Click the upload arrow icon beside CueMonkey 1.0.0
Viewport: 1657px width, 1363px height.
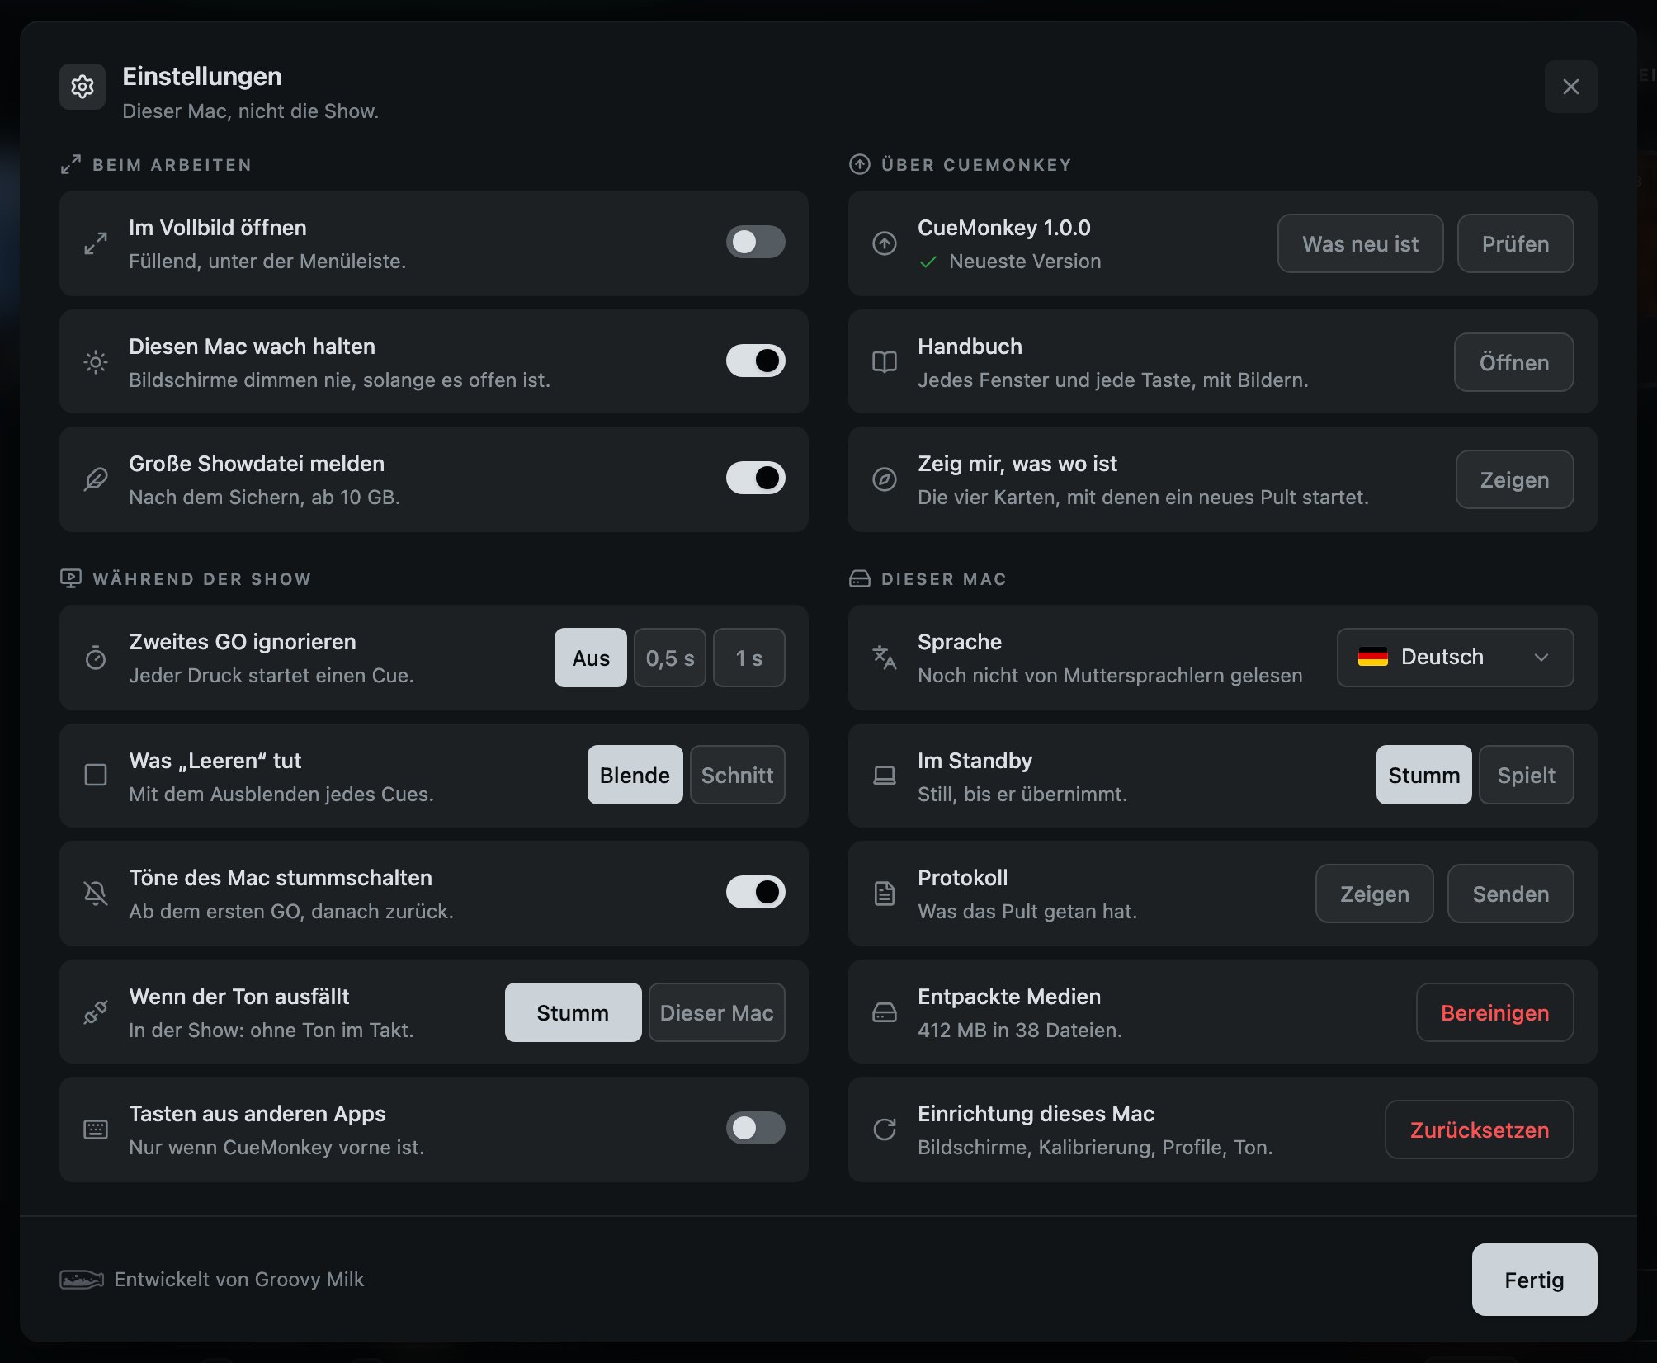tap(885, 243)
